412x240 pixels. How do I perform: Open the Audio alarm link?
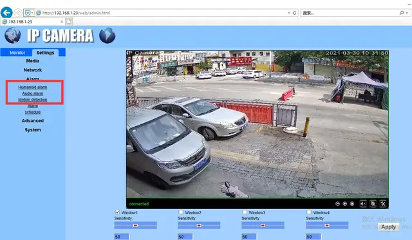coord(33,93)
